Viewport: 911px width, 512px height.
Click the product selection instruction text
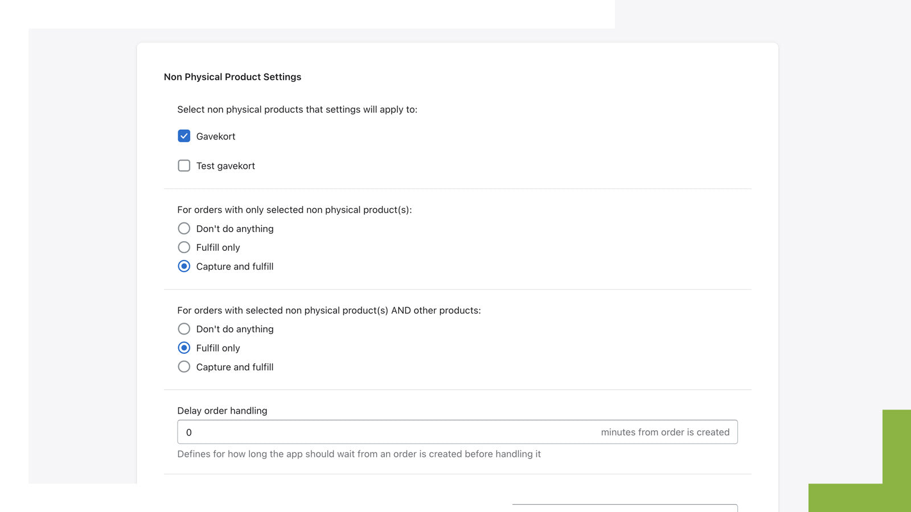pyautogui.click(x=297, y=109)
